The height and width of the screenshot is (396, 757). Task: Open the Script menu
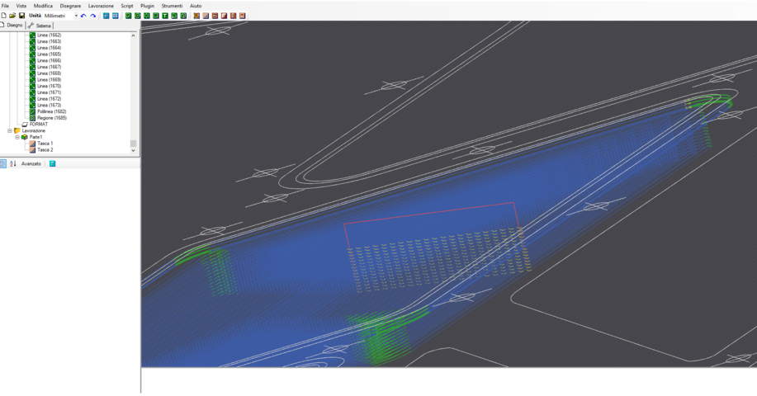pyautogui.click(x=127, y=6)
